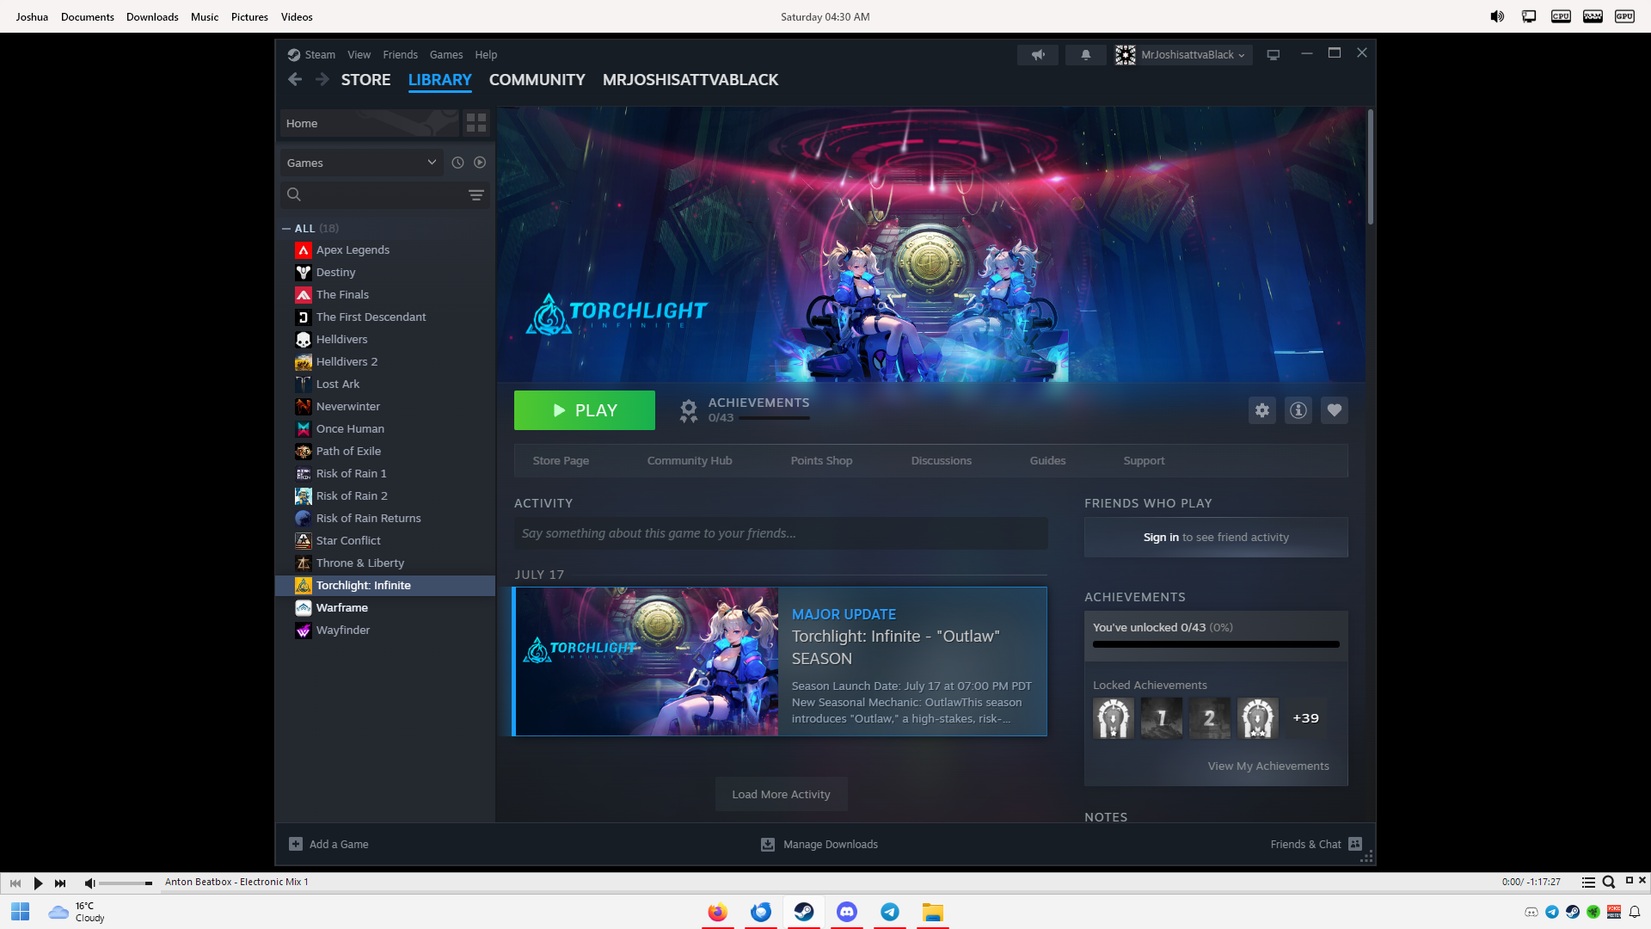Show only ready-to-play games icon
The image size is (1651, 929).
(480, 163)
